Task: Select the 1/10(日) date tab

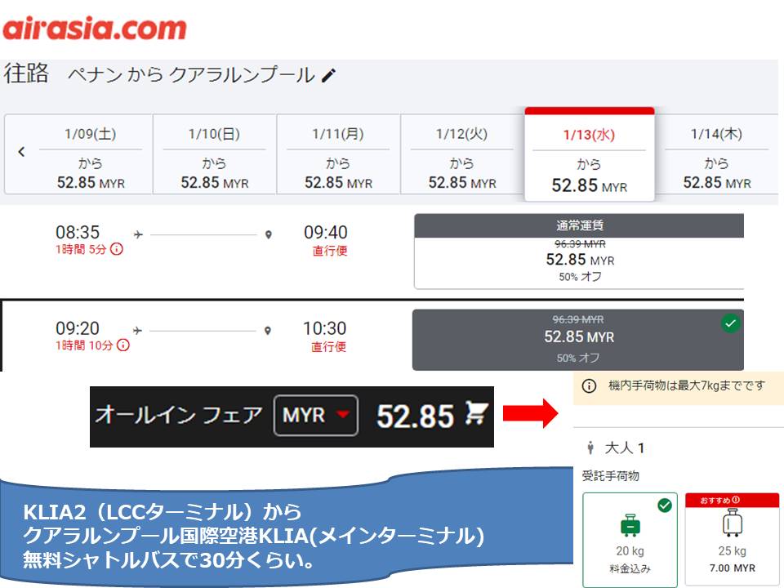Action: point(215,154)
